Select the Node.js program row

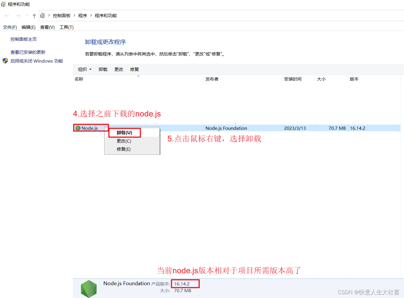(x=237, y=128)
